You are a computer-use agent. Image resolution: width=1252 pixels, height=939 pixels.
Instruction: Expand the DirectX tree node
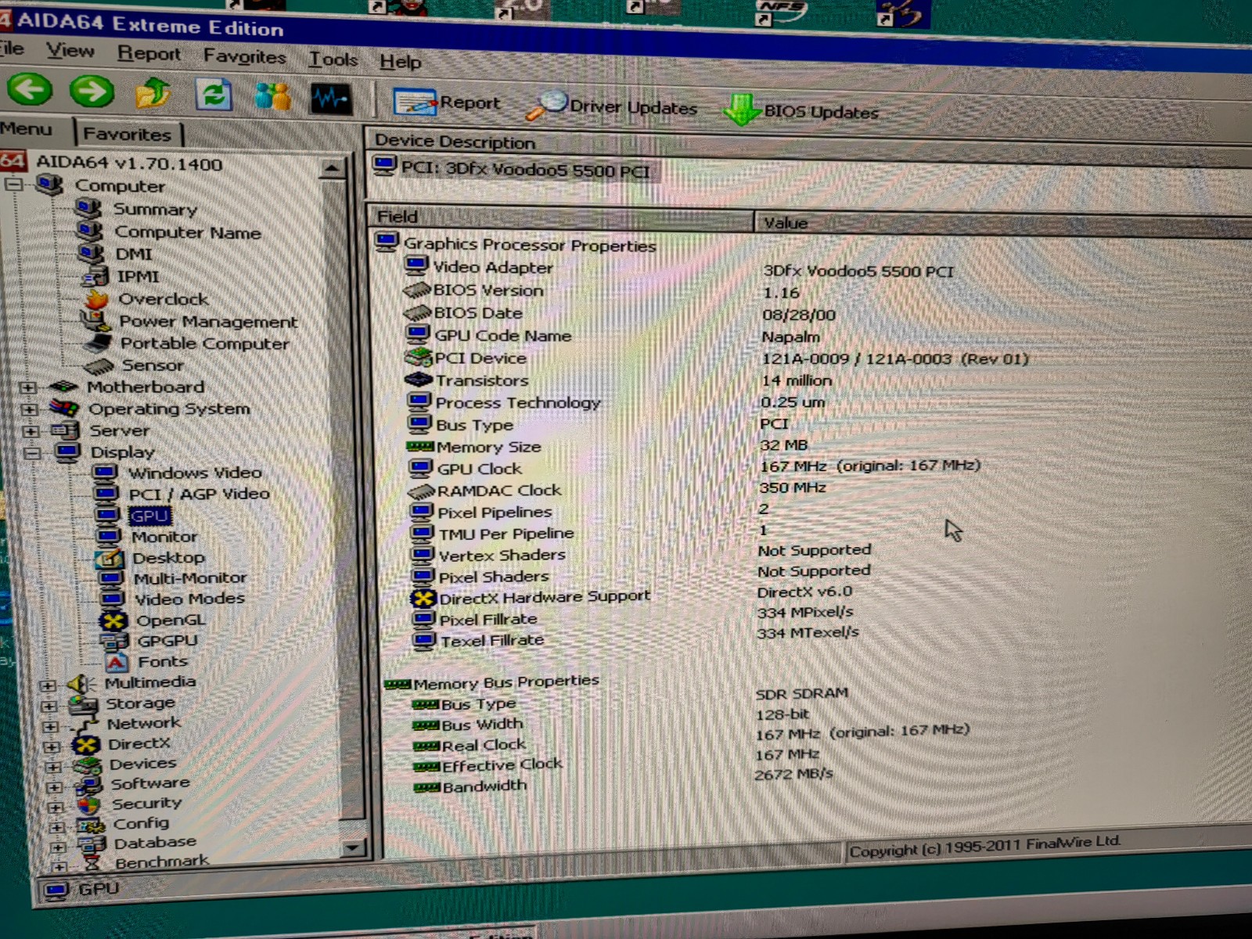(x=52, y=747)
